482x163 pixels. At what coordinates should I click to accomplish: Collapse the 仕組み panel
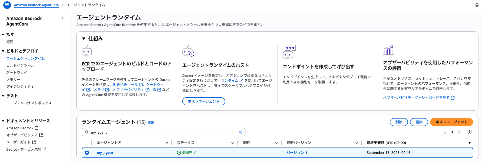click(84, 39)
